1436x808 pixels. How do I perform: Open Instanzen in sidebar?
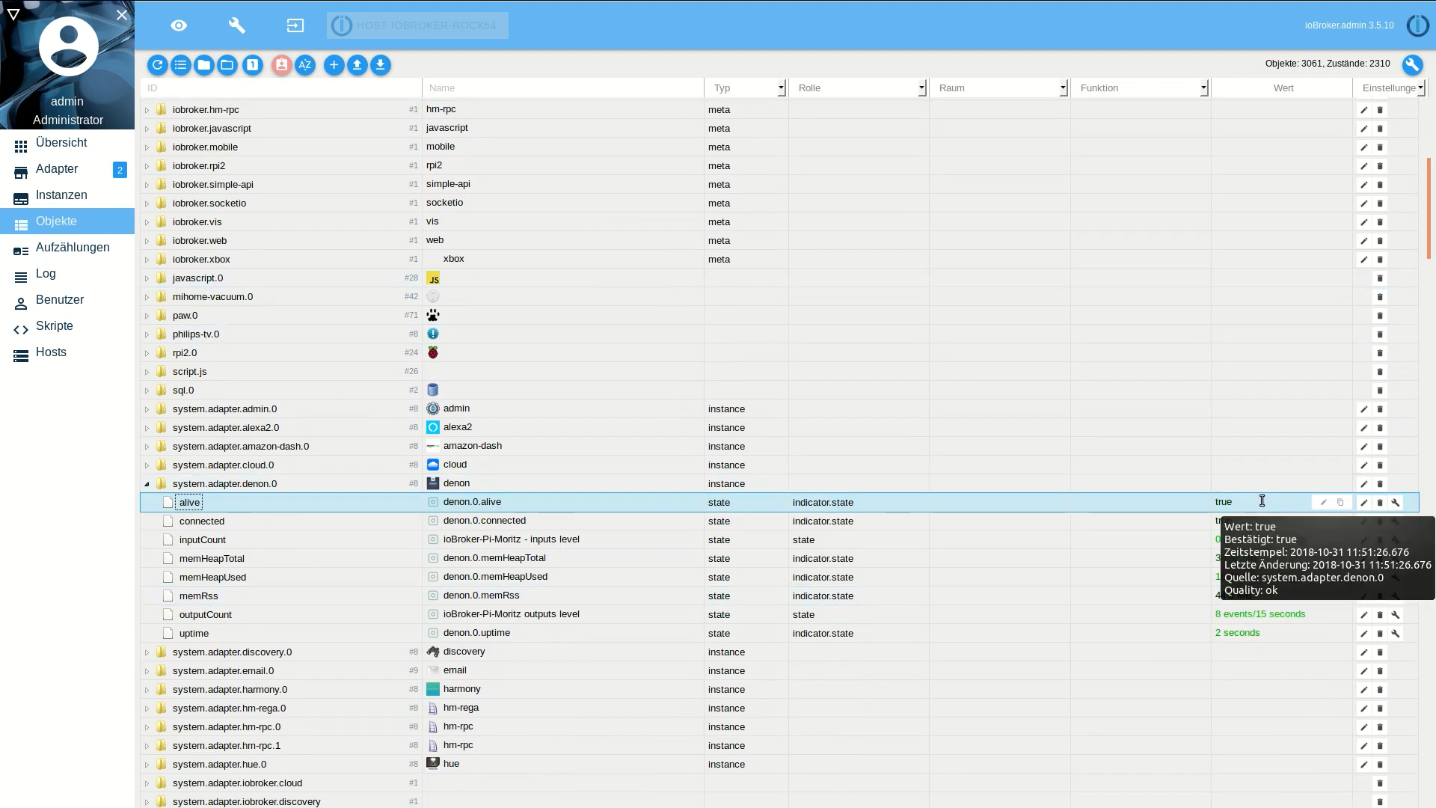pos(67,195)
